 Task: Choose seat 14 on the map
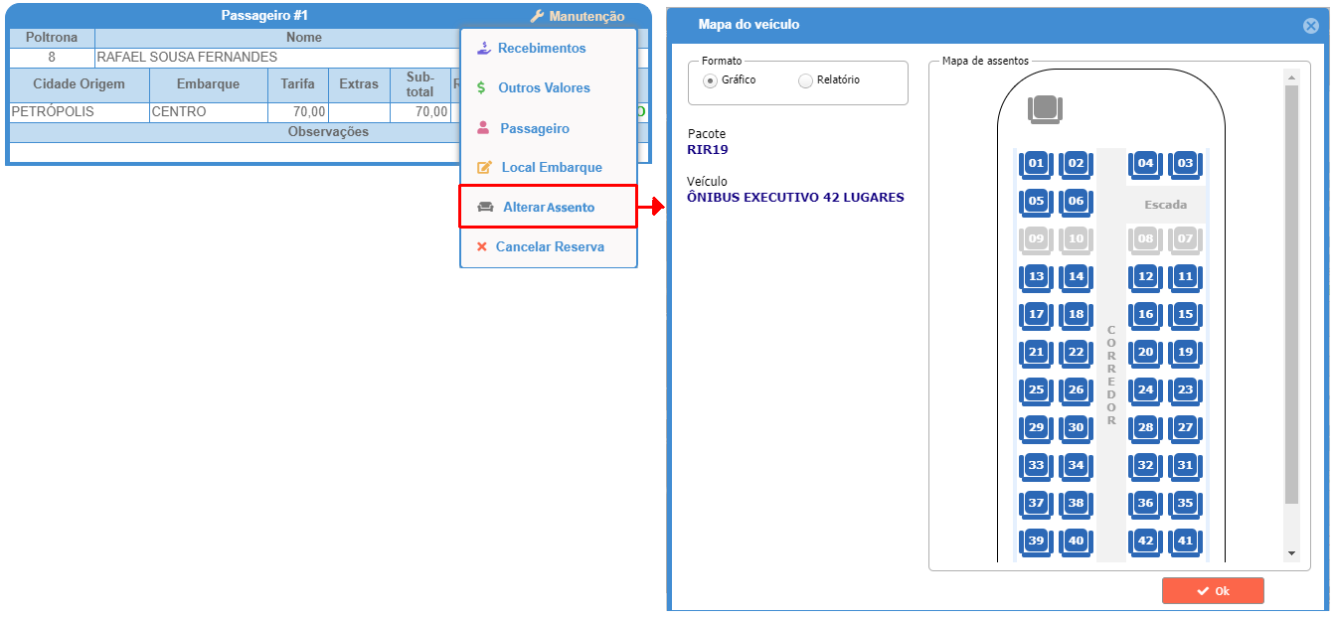point(1076,277)
